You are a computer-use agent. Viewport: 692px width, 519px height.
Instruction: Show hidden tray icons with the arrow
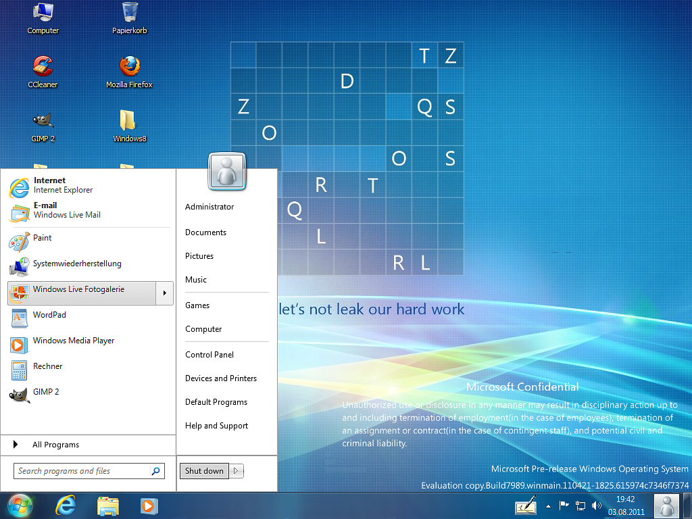(548, 505)
